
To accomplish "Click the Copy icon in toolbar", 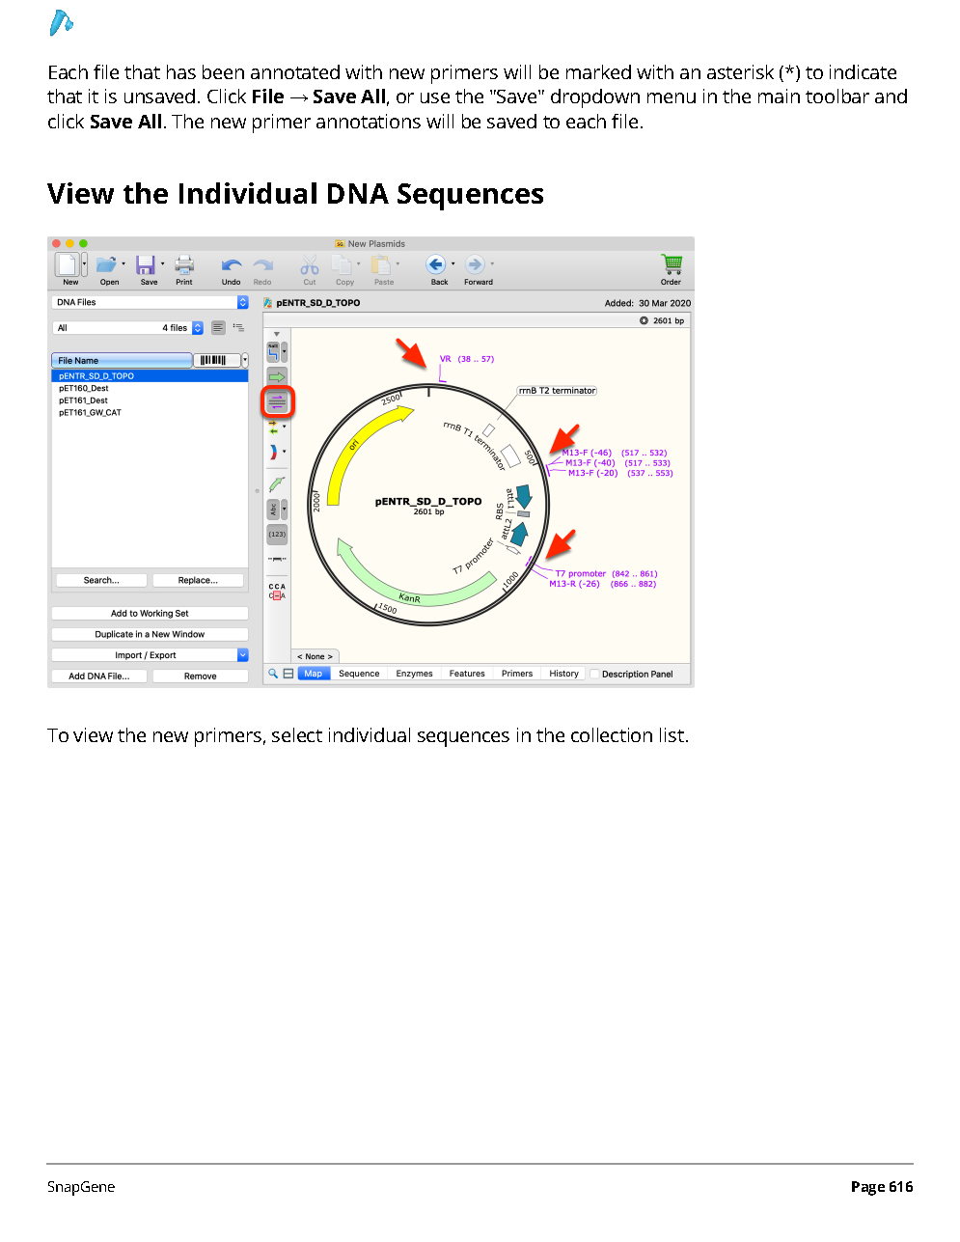I will tap(342, 264).
